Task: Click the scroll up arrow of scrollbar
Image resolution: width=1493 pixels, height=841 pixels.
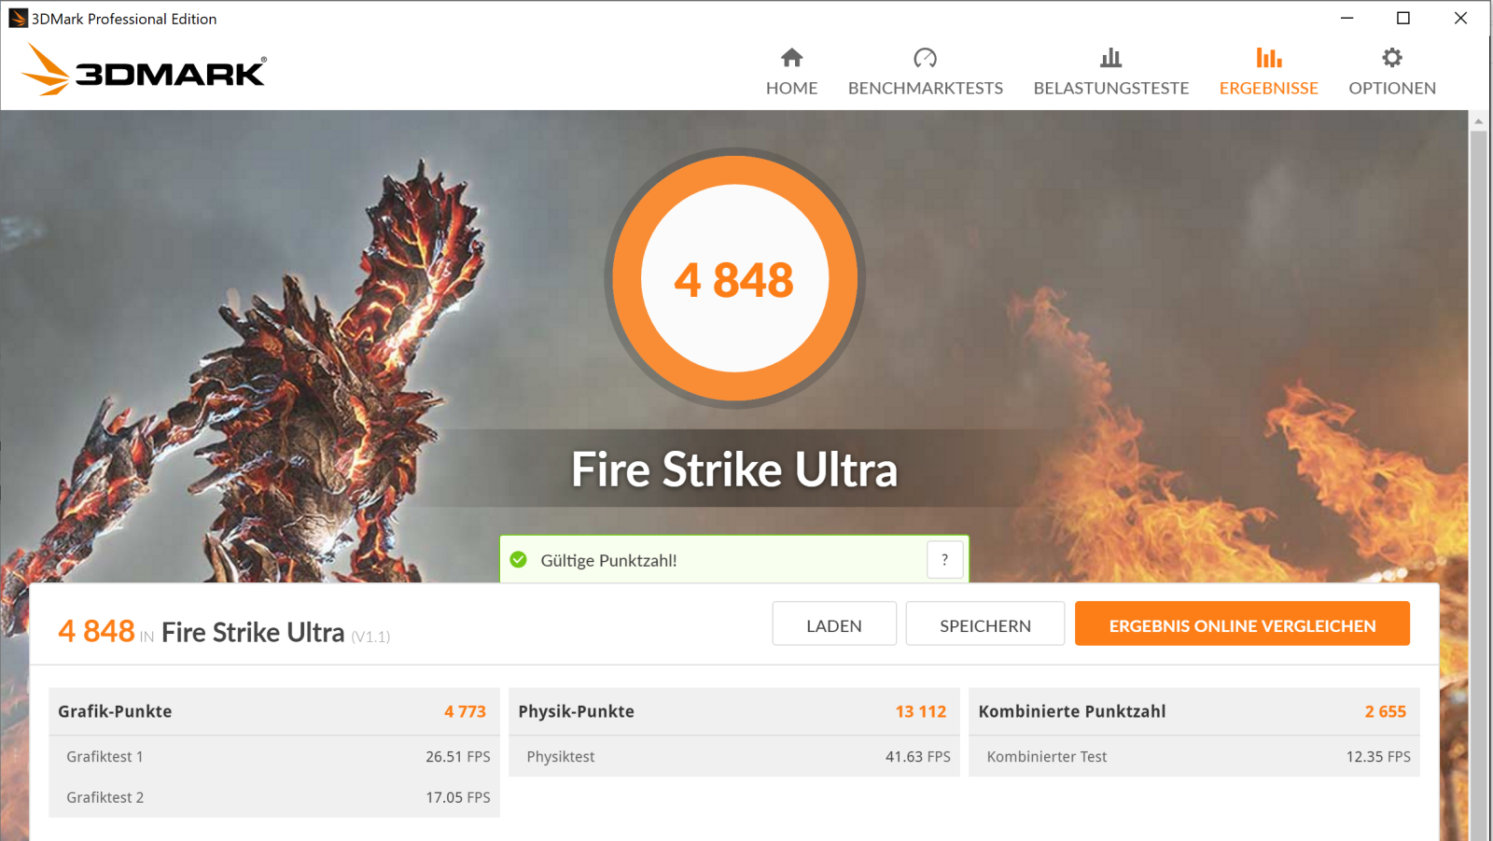Action: [x=1478, y=121]
